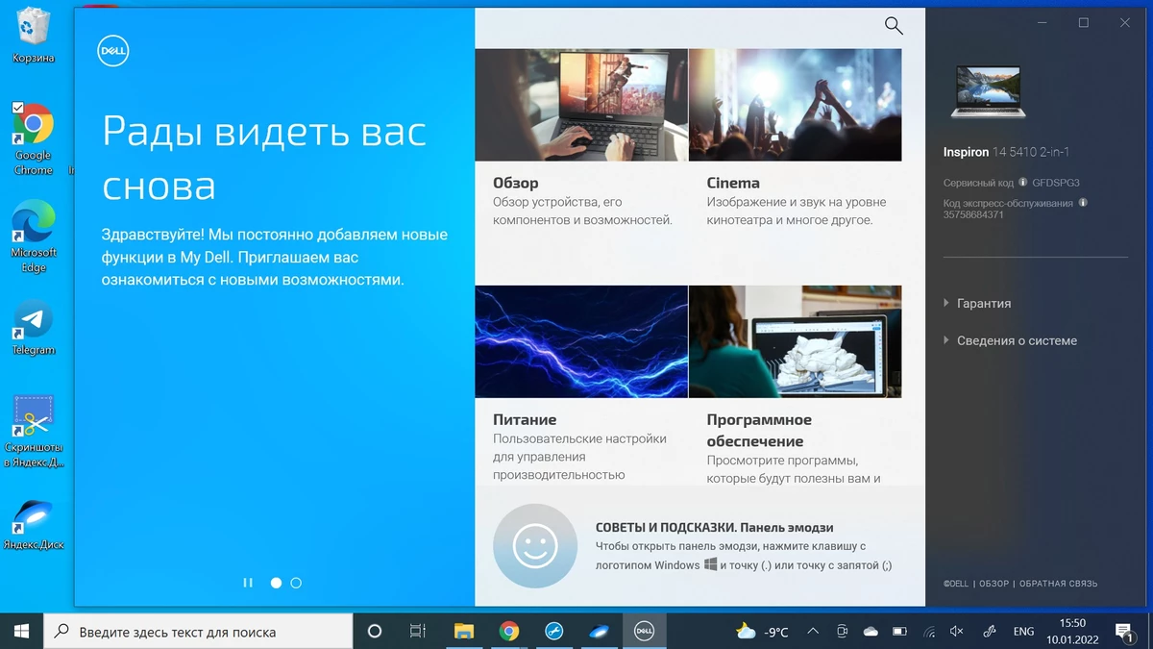Image resolution: width=1153 pixels, height=649 pixels.
Task: Click the Cinema heading
Action: [733, 183]
